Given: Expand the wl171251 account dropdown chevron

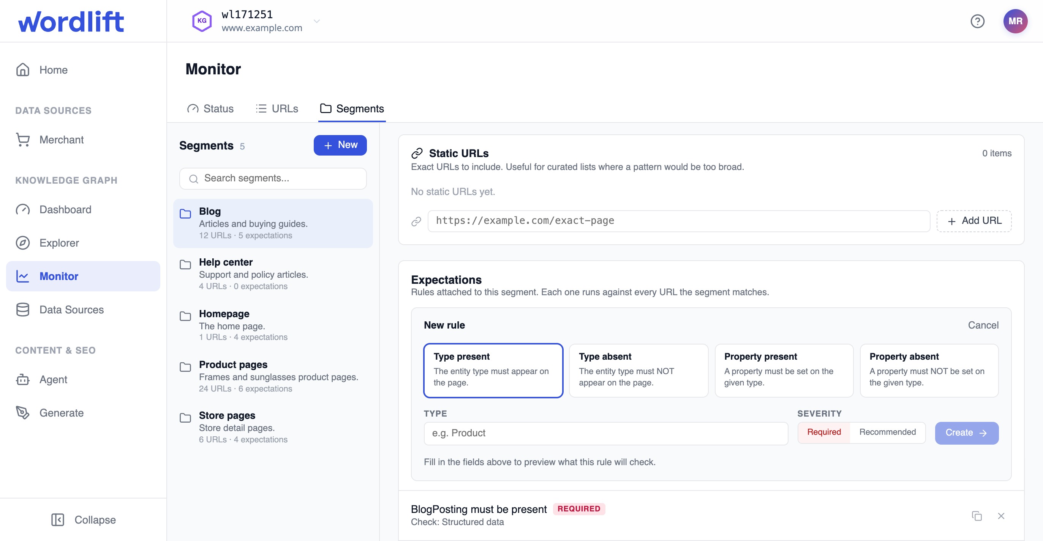Looking at the screenshot, I should [x=317, y=21].
